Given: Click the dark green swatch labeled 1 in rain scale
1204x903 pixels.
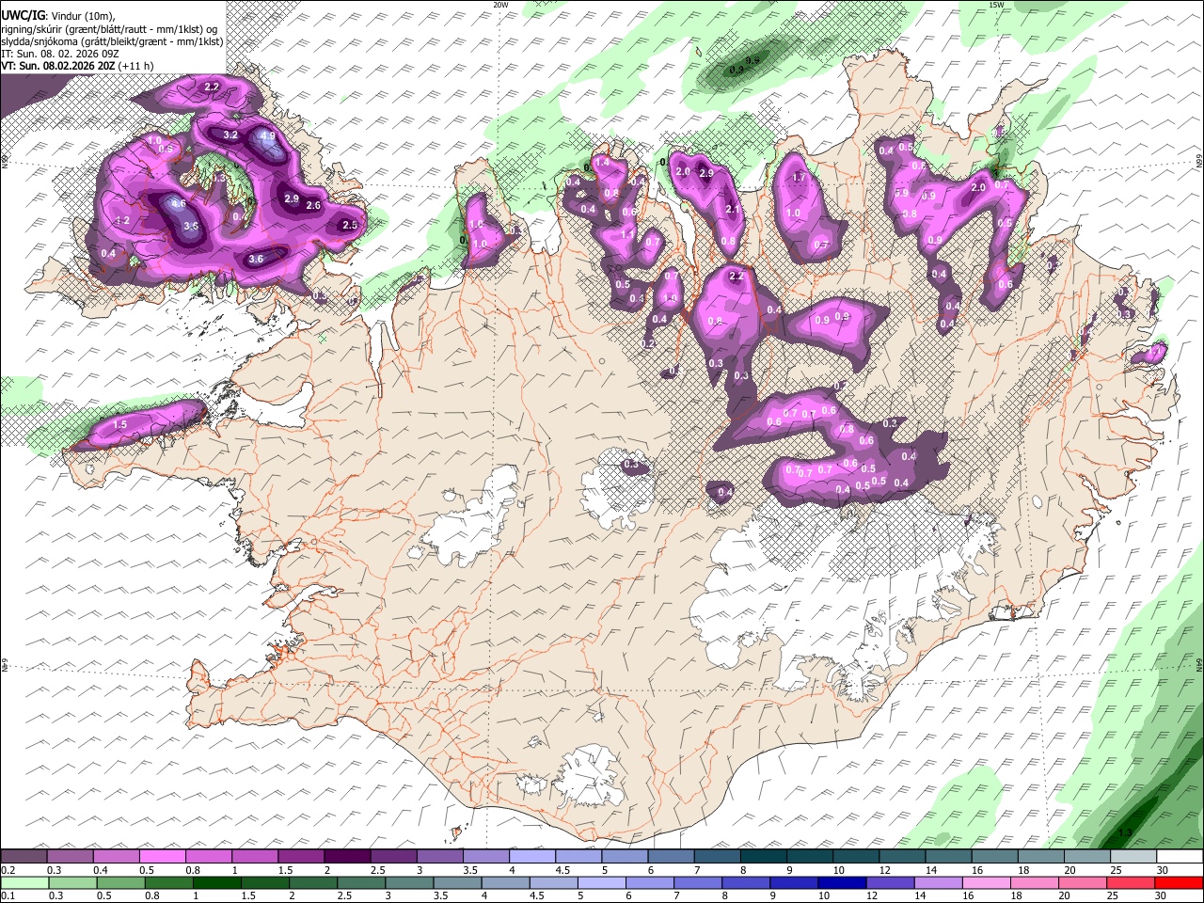Looking at the screenshot, I should pos(216,883).
